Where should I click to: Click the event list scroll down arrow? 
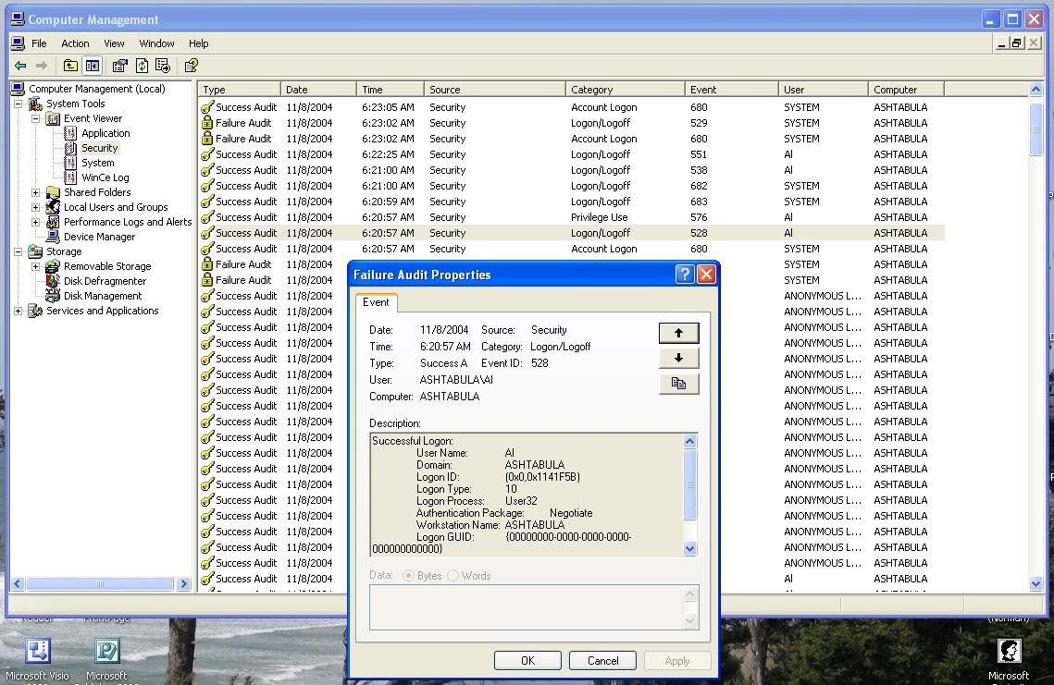tap(1035, 583)
